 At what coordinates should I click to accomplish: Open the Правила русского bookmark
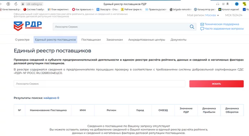(156, 10)
